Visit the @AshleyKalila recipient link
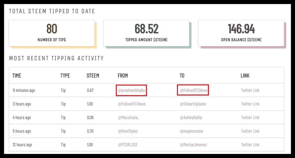Screen dimensions: 295x158 click(191, 118)
